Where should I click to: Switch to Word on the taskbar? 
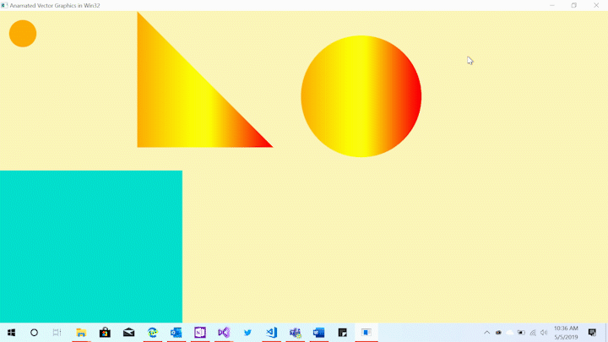pyautogui.click(x=318, y=333)
